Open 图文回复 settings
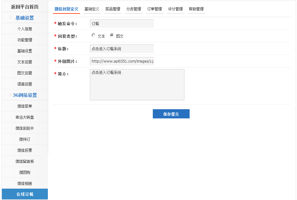This screenshot has height=200, width=297. tap(24, 73)
